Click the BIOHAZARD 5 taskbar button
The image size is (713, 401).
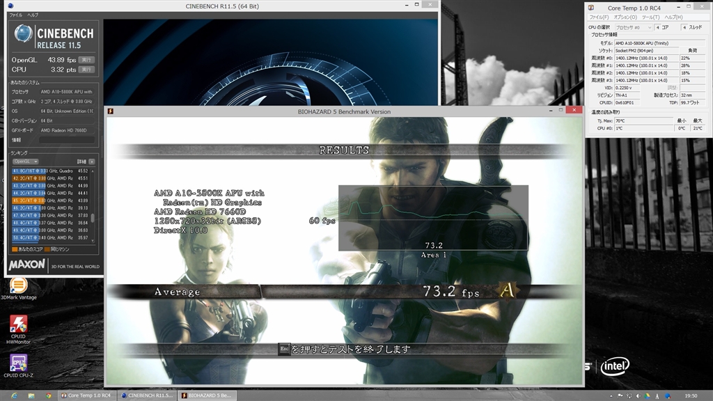pos(206,395)
